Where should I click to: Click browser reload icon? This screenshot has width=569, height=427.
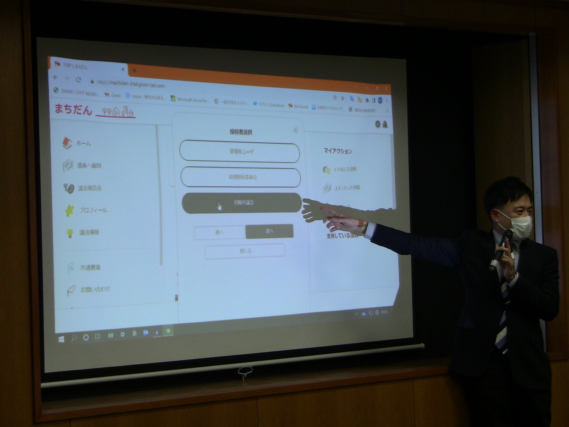click(x=78, y=80)
